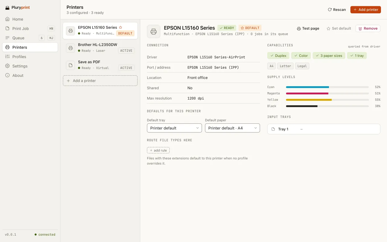The height and width of the screenshot is (242, 387).
Task: Click the Add printer button
Action: coord(366,10)
